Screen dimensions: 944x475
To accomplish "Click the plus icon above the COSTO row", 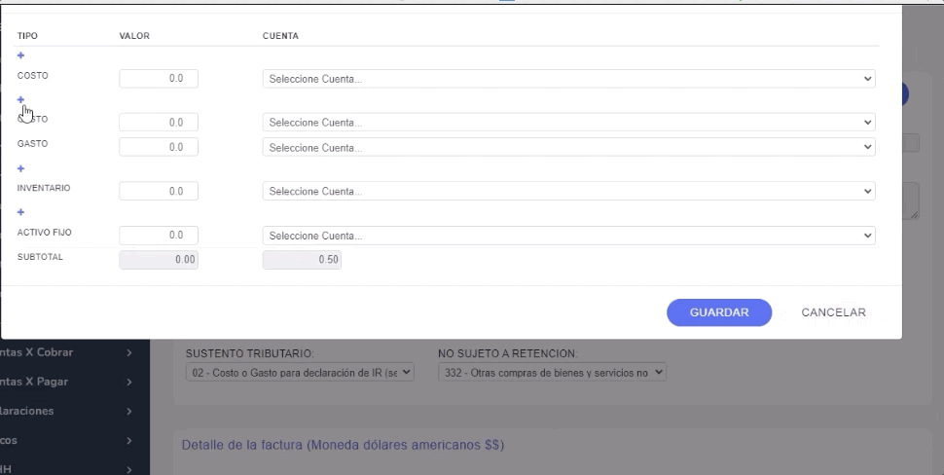I will [x=21, y=55].
